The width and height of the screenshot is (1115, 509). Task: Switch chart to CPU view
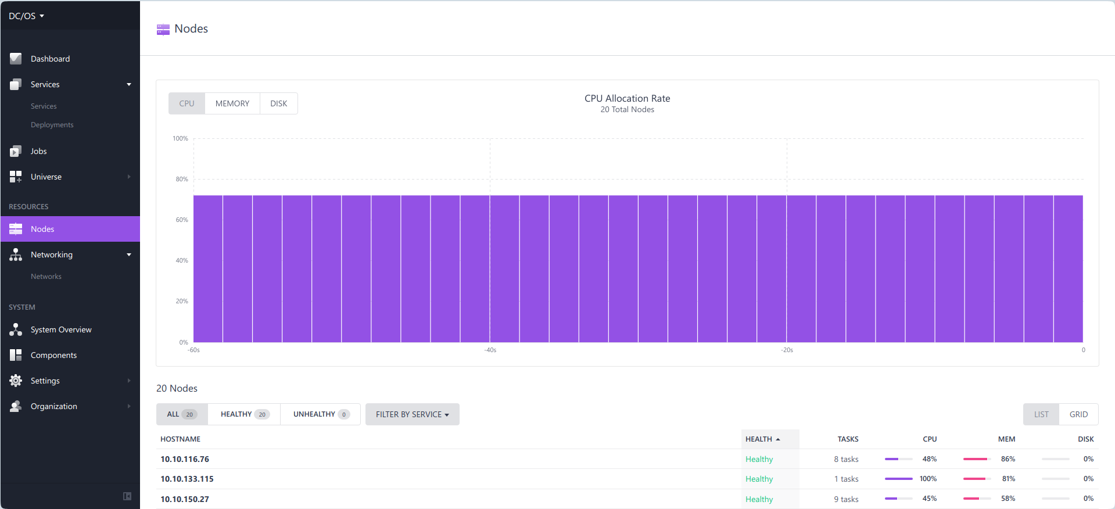(187, 103)
